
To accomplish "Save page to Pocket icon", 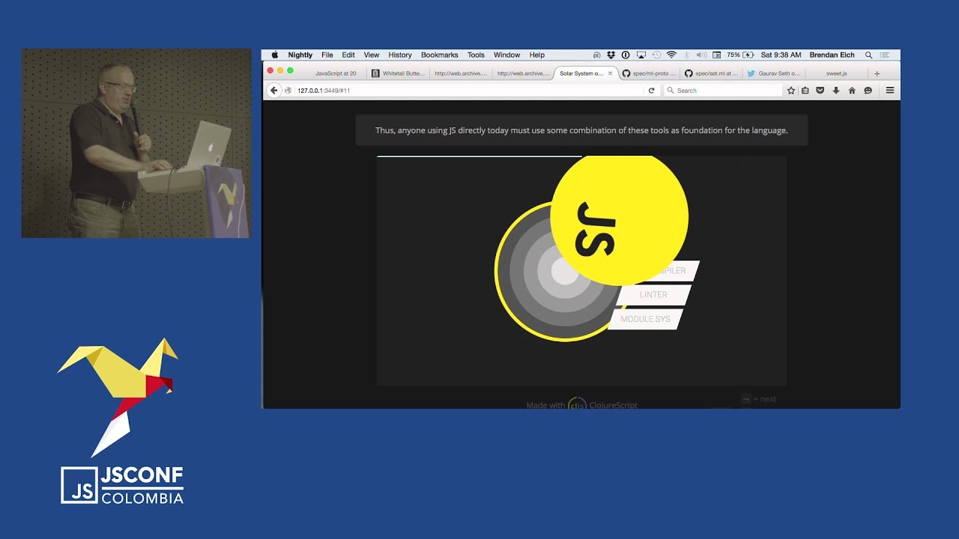I will point(820,91).
